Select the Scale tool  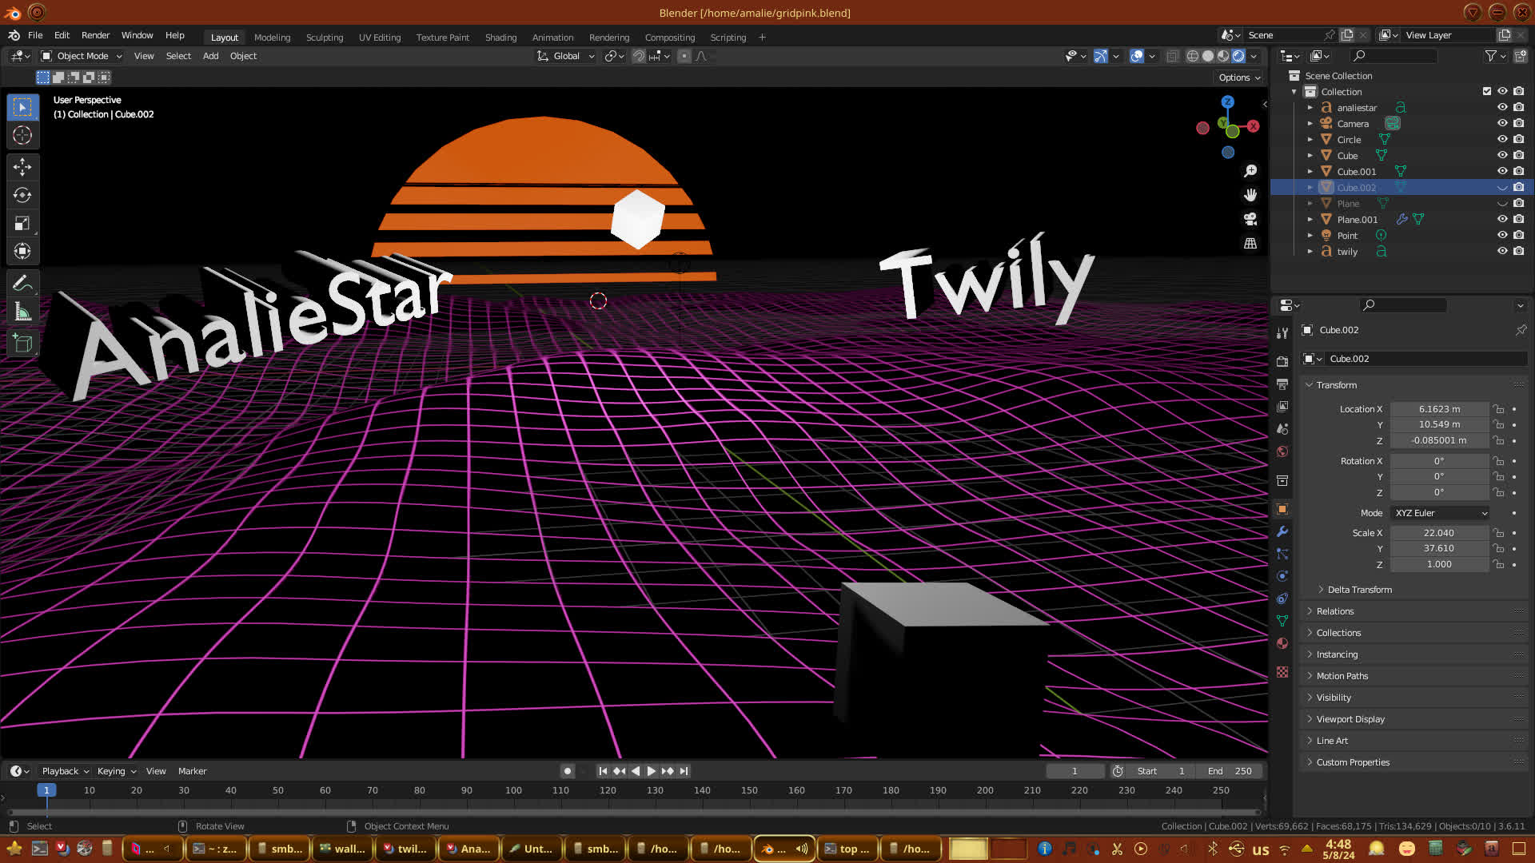pos(22,224)
